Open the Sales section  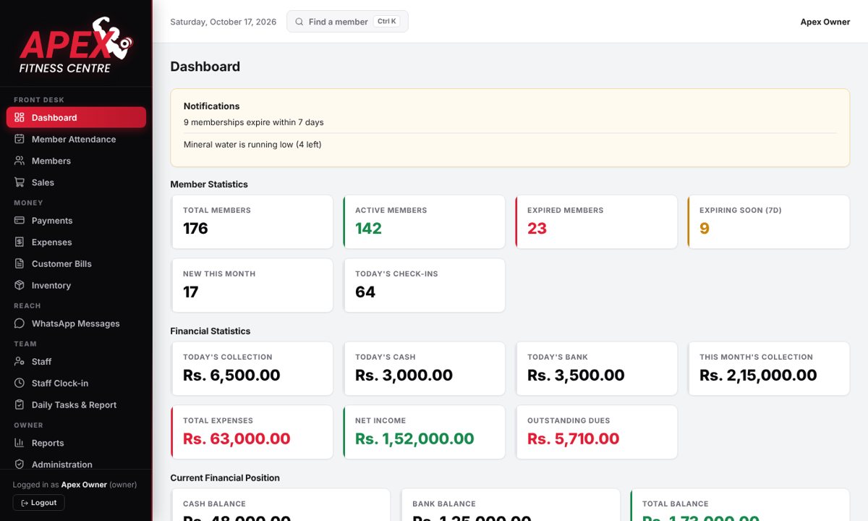click(76, 182)
